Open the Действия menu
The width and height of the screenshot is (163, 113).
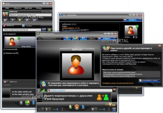(x=28, y=8)
